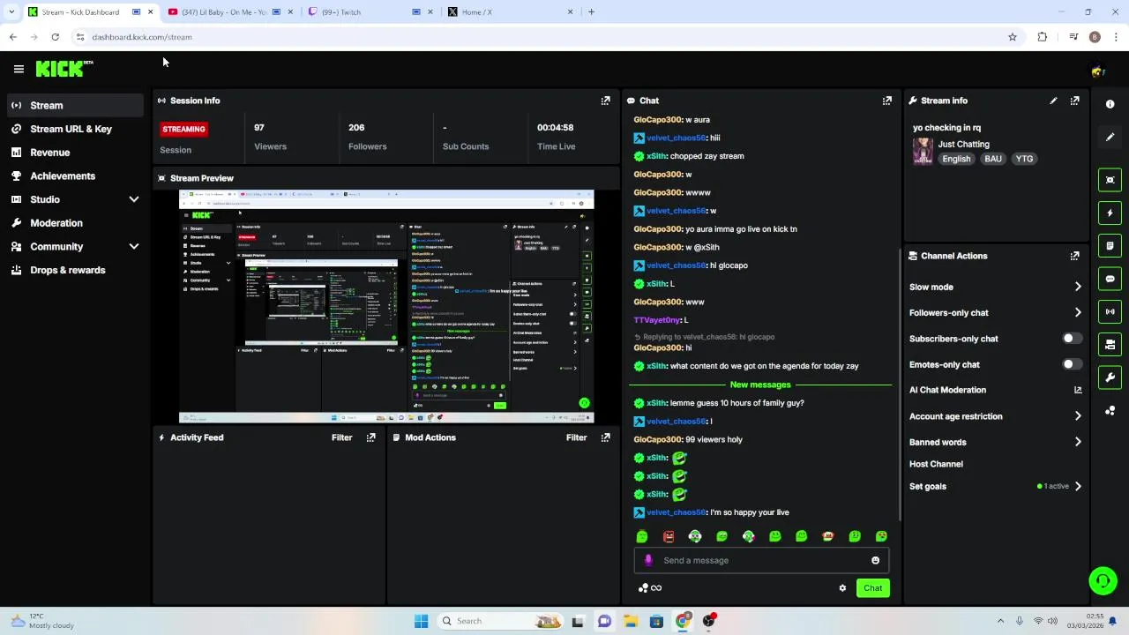Pop out the Chat panel
The width and height of the screenshot is (1129, 635).
886,101
